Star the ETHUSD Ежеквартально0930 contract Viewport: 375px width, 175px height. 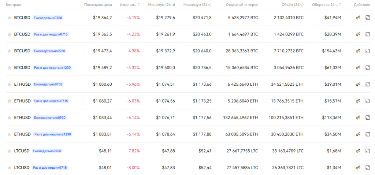[10, 118]
